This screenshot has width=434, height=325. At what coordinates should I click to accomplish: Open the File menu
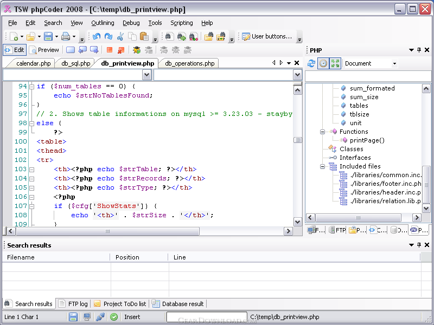(12, 23)
